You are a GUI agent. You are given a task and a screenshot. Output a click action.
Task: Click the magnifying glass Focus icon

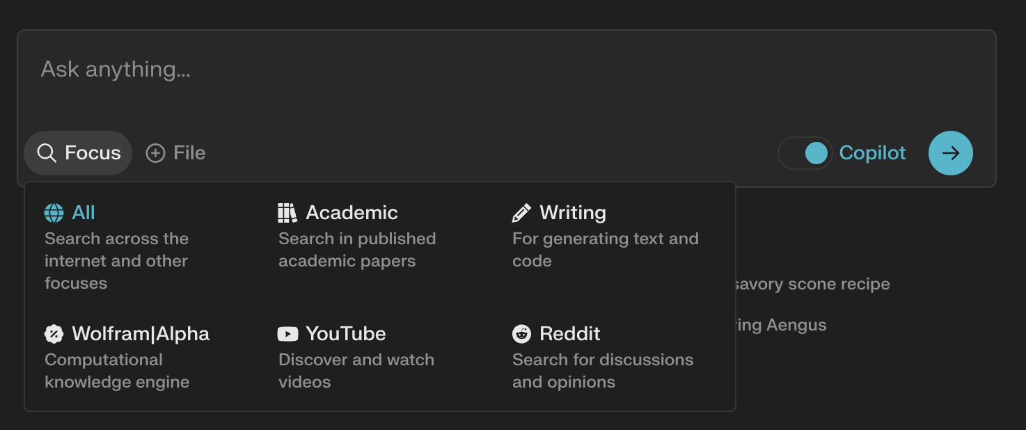click(47, 153)
